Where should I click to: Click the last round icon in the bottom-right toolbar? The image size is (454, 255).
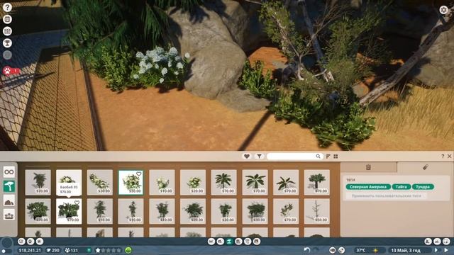446,241
